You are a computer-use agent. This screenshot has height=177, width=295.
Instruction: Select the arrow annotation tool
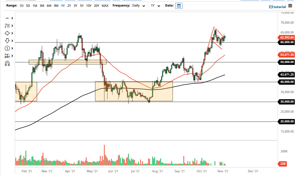[x=7, y=41]
